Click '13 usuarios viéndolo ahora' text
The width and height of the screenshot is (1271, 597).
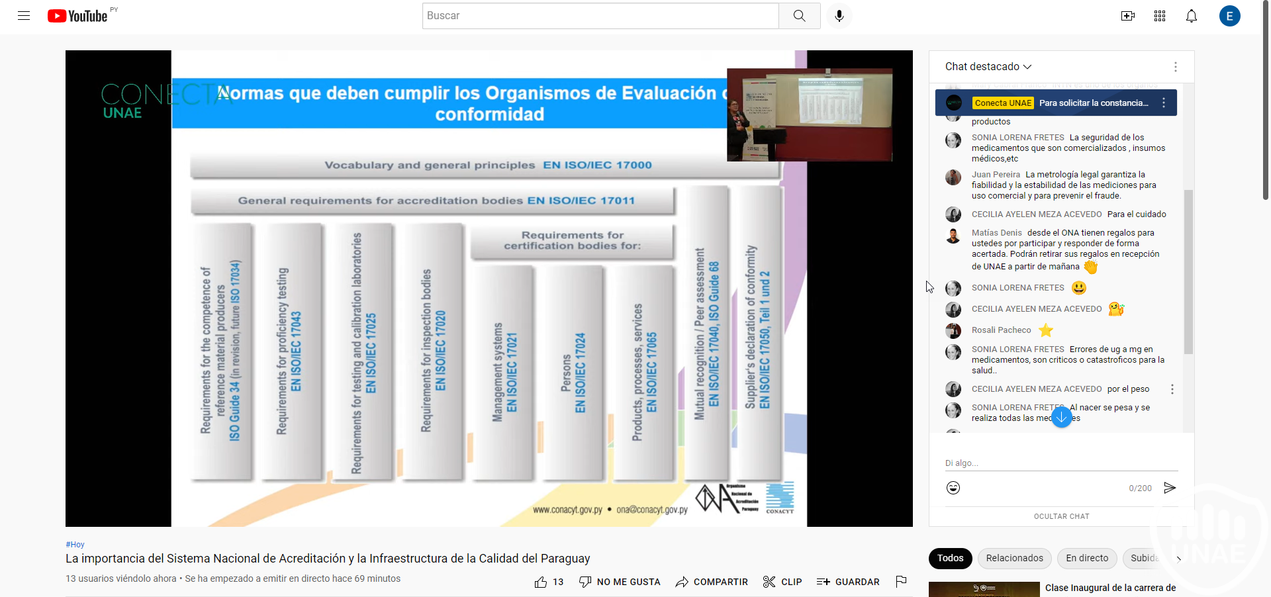click(x=121, y=578)
